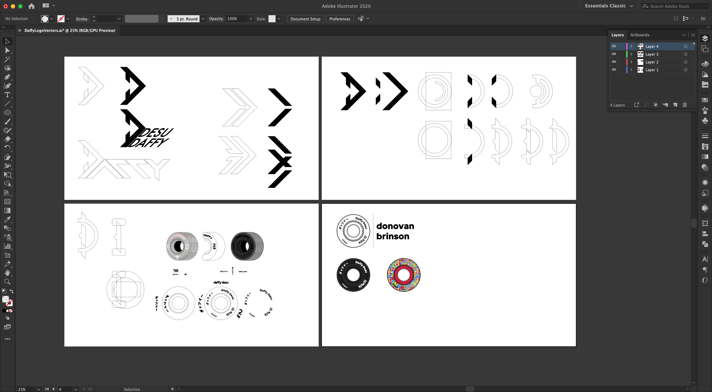The width and height of the screenshot is (712, 392).
Task: Open zoom level 25% dropdown
Action: pos(38,389)
